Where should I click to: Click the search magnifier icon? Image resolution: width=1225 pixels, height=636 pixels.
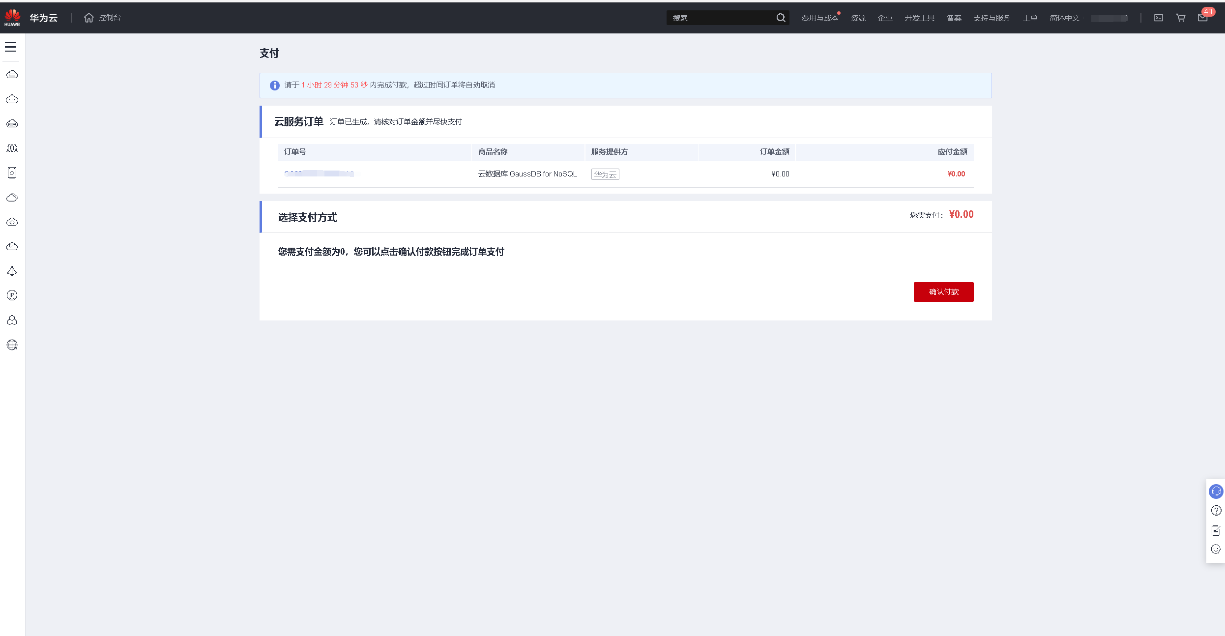coord(781,18)
